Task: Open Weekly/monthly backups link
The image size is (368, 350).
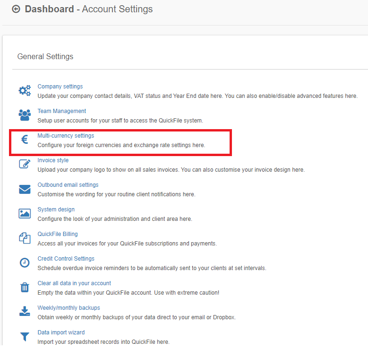Action: (x=68, y=308)
